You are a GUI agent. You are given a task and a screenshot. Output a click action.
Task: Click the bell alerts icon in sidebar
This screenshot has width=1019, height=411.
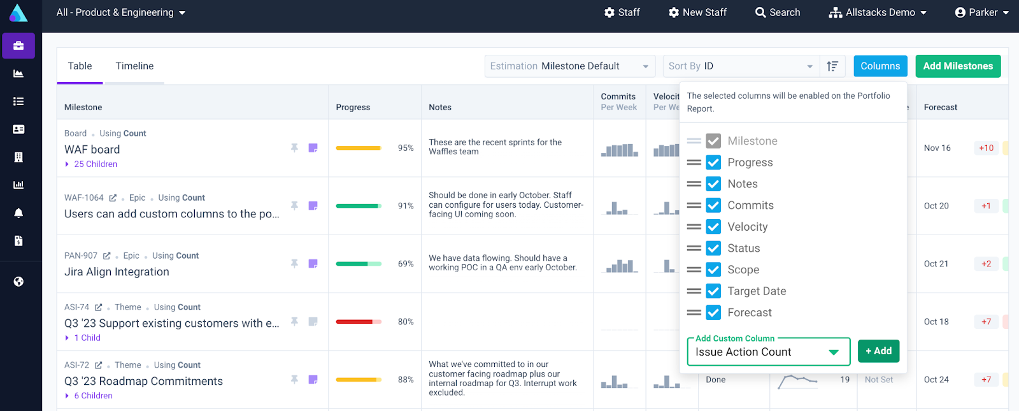(x=18, y=213)
